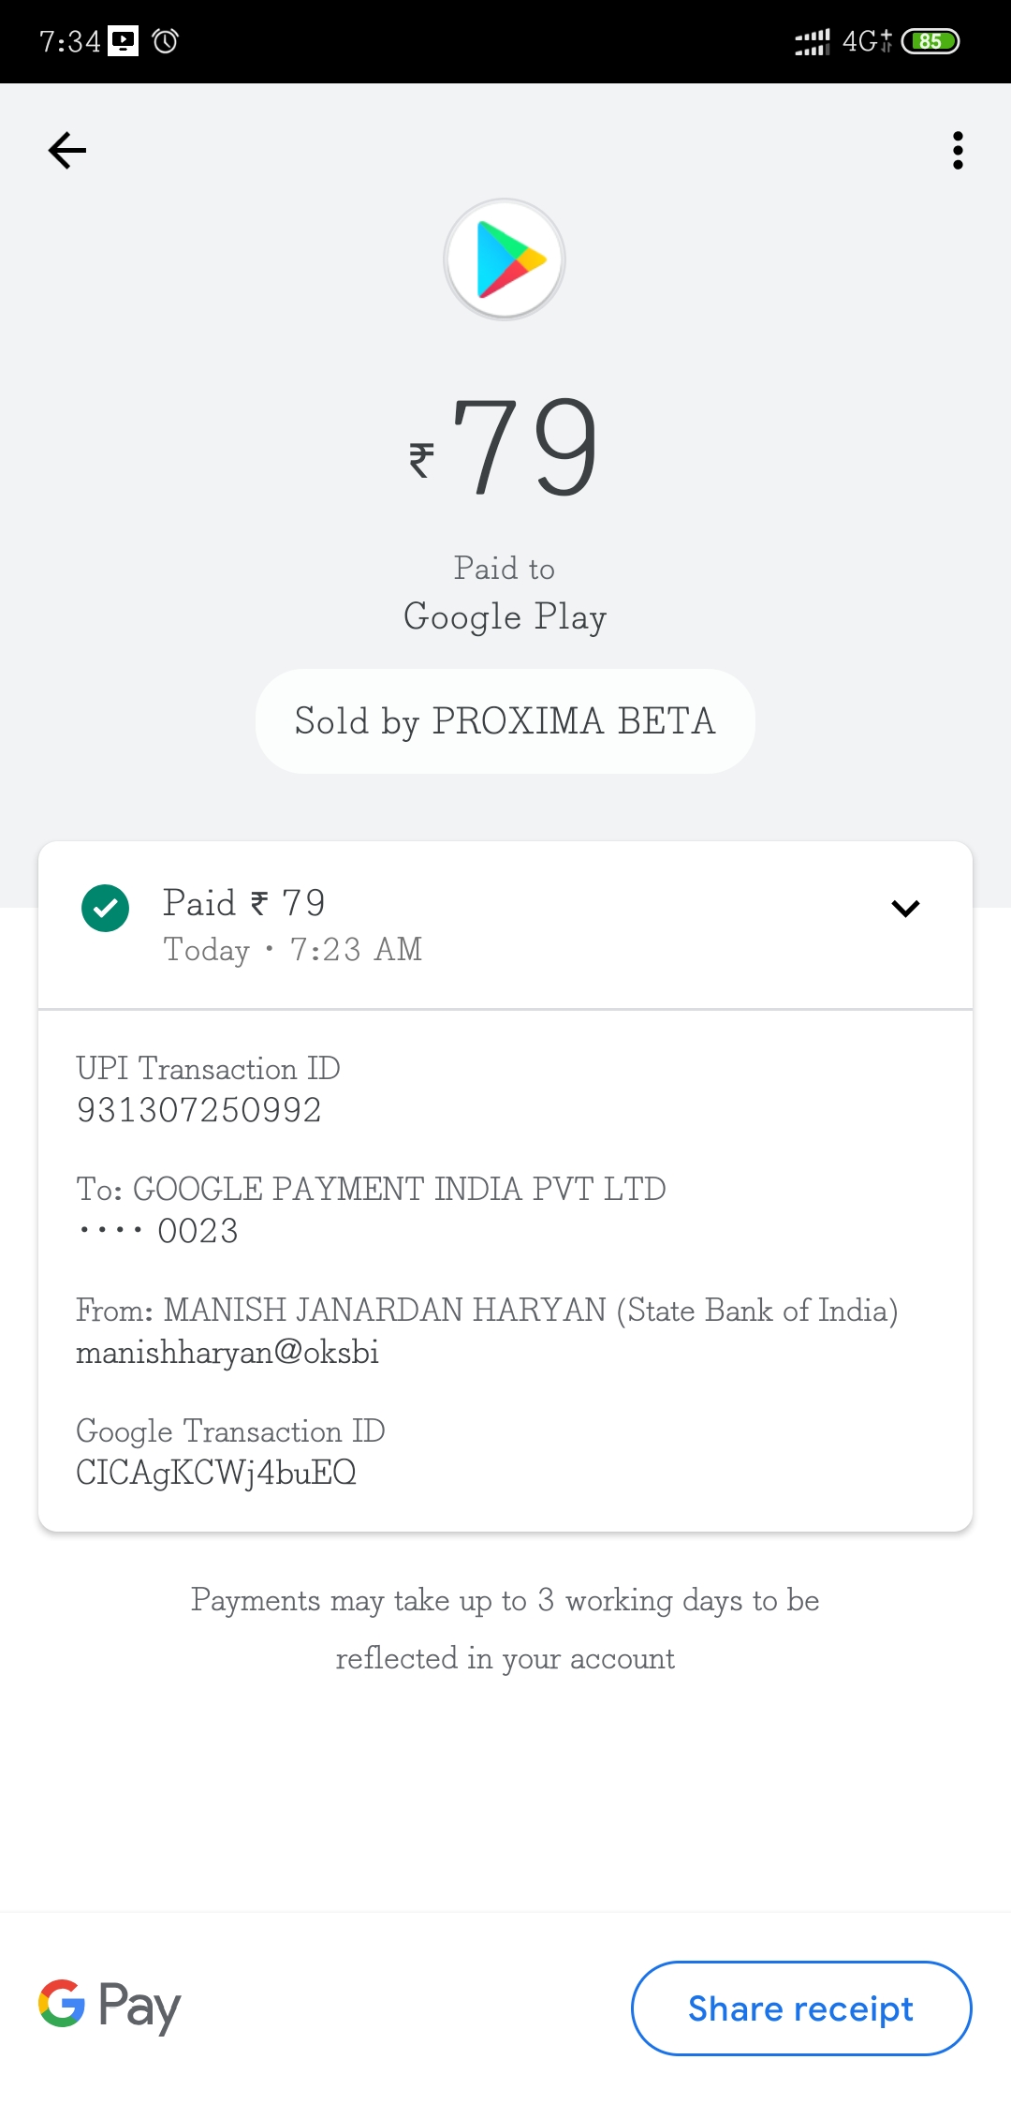The height and width of the screenshot is (2104, 1011).
Task: Tap the back arrow icon
Action: [x=67, y=150]
